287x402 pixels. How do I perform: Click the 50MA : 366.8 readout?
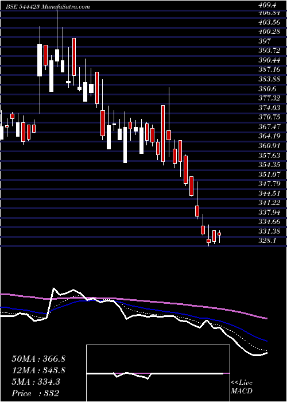38,359
